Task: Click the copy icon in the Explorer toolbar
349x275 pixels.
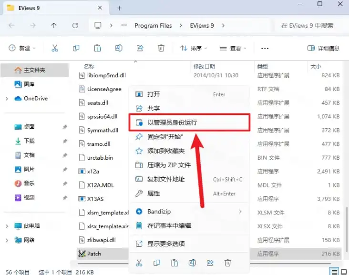Action: point(76,48)
